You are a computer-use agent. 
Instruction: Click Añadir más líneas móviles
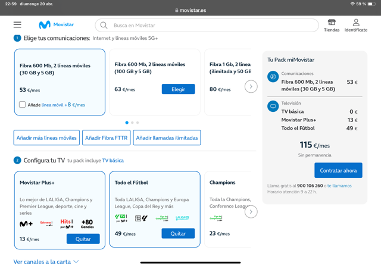(46, 137)
